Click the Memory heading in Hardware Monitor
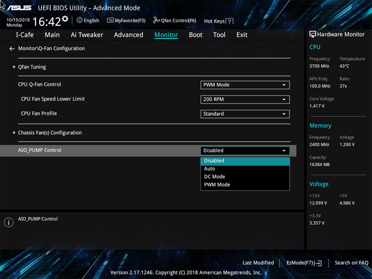The height and width of the screenshot is (279, 372). tap(320, 126)
